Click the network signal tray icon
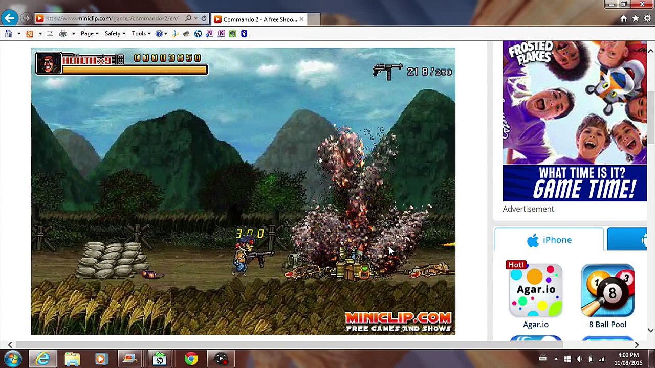The image size is (655, 368). [x=602, y=359]
